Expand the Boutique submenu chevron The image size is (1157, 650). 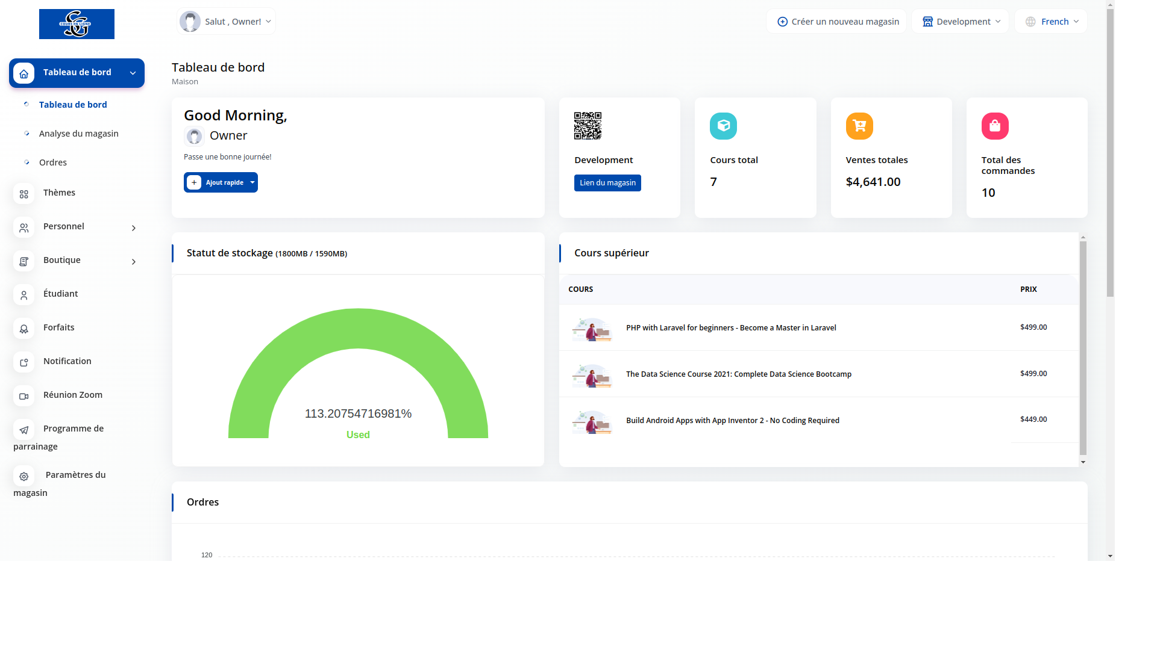[134, 262]
